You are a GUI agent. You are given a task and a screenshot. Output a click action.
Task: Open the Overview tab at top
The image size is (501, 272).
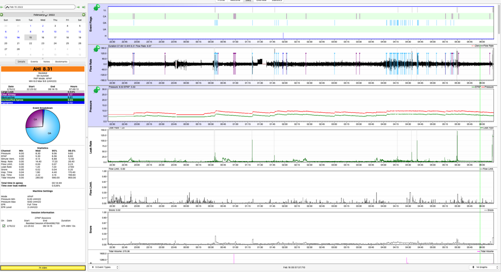coord(261,0)
